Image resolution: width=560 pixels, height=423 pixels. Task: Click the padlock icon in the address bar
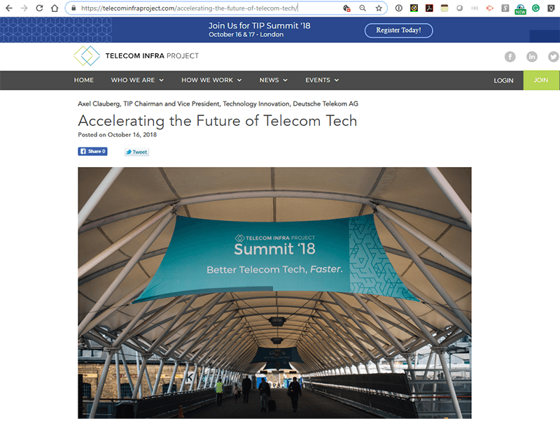tap(72, 8)
